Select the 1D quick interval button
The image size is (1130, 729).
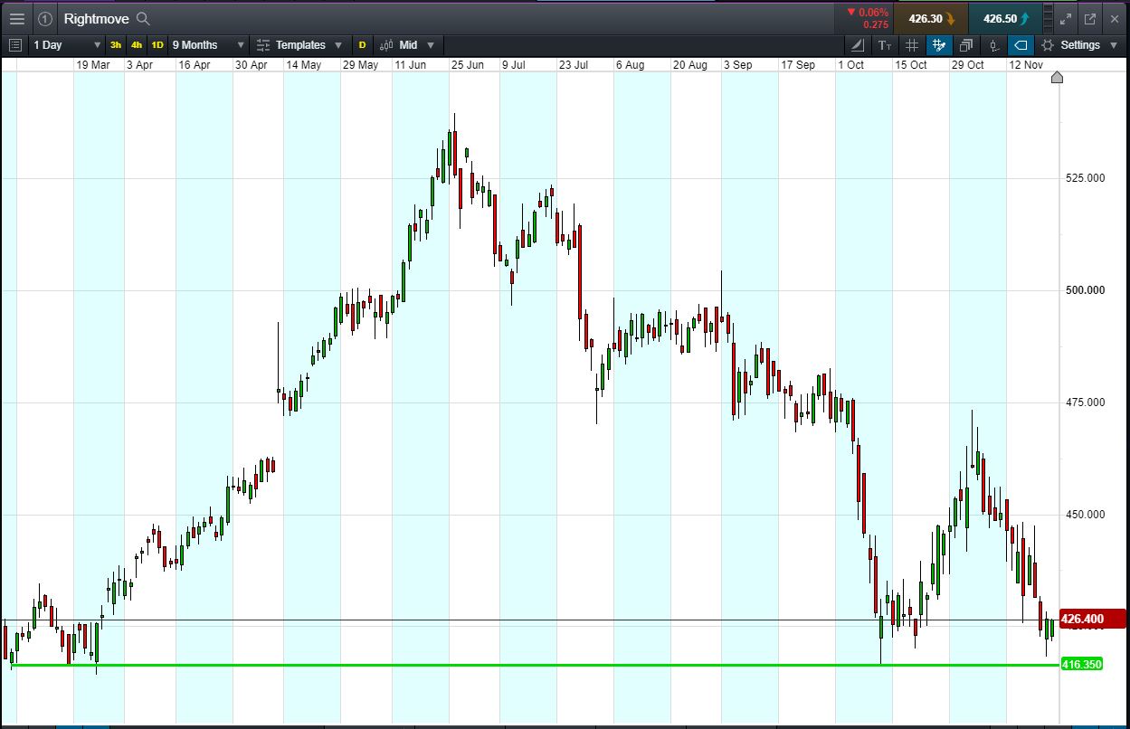157,44
